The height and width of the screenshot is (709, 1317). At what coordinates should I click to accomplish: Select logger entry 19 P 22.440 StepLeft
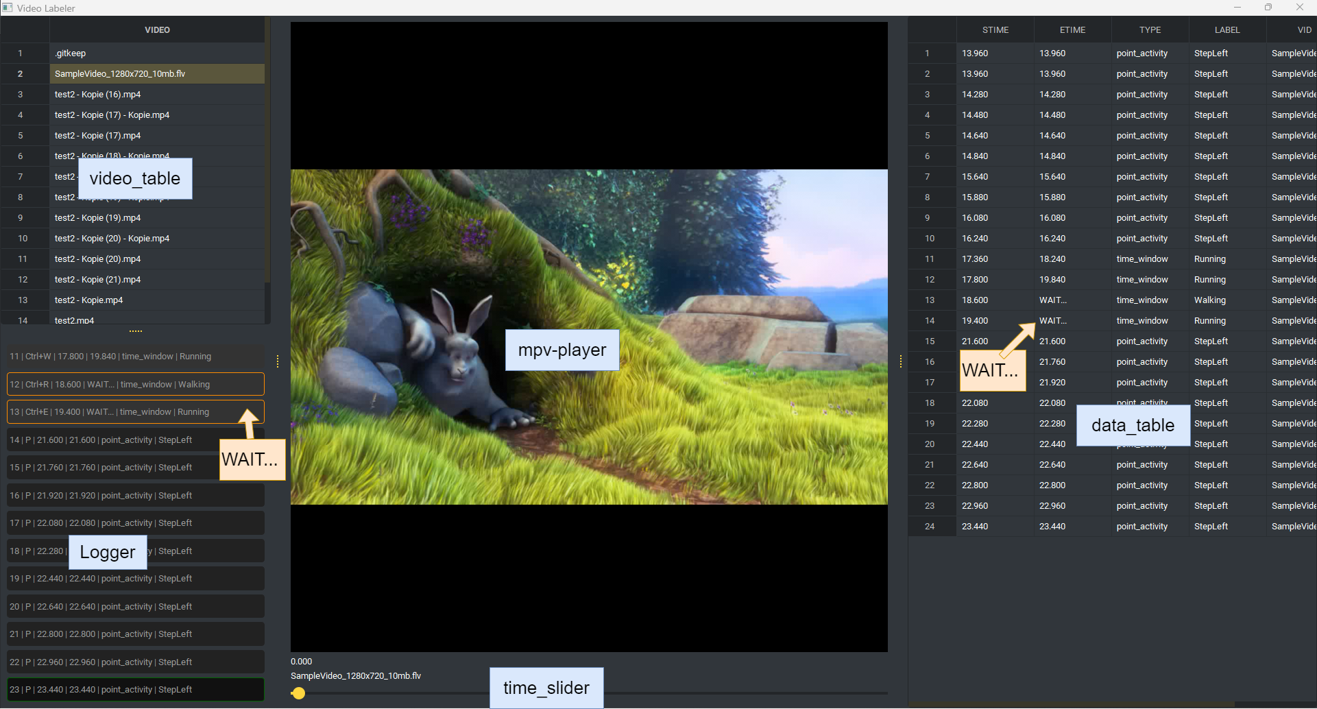[x=136, y=579]
